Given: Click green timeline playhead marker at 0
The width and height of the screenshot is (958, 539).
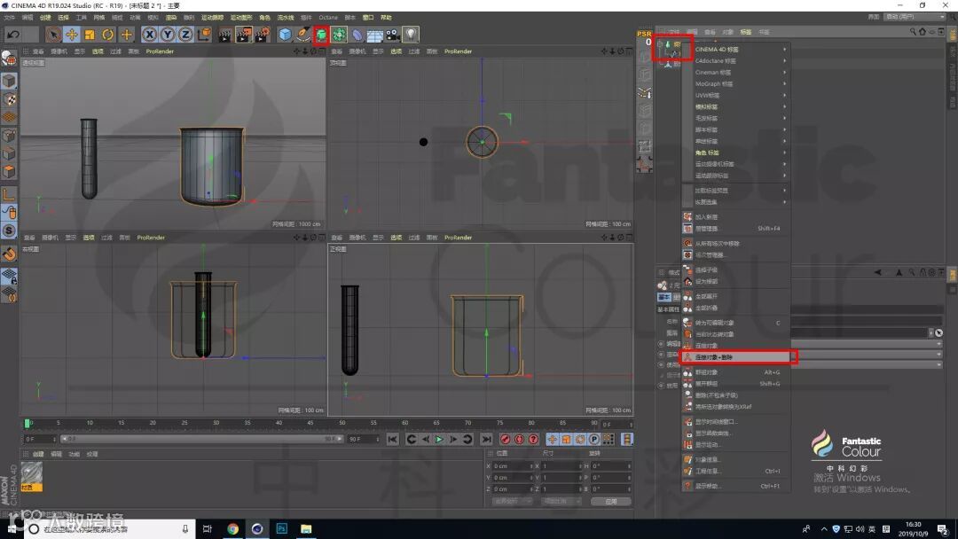Looking at the screenshot, I should tap(27, 423).
